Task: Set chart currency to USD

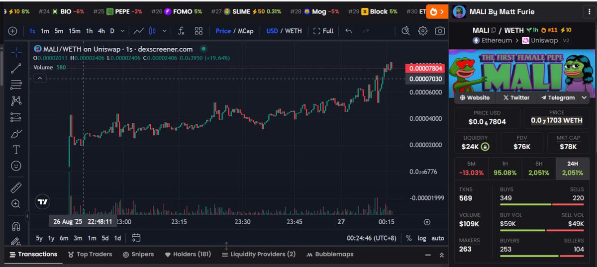Action: (272, 31)
